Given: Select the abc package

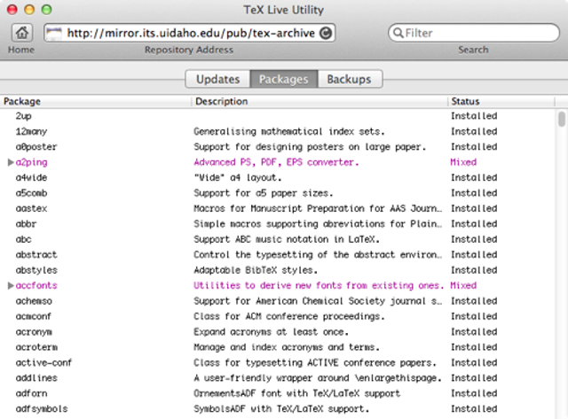Looking at the screenshot, I should pyautogui.click(x=23, y=239).
